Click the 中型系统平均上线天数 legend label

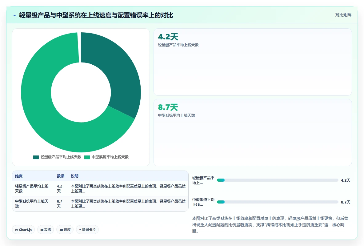click(110, 157)
